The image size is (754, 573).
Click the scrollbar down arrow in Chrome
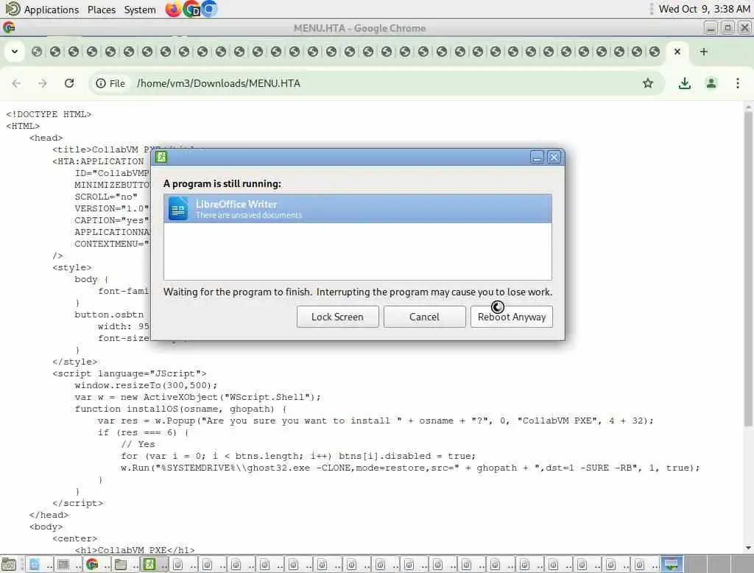click(748, 548)
